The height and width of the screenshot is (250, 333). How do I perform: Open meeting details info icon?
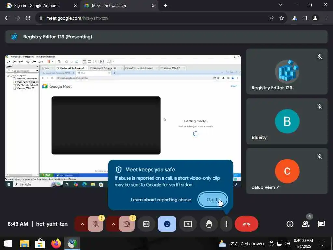[290, 224]
